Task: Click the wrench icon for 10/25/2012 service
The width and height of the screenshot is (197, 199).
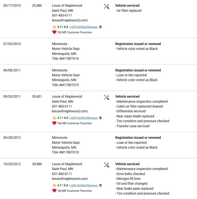Action: 107,165
